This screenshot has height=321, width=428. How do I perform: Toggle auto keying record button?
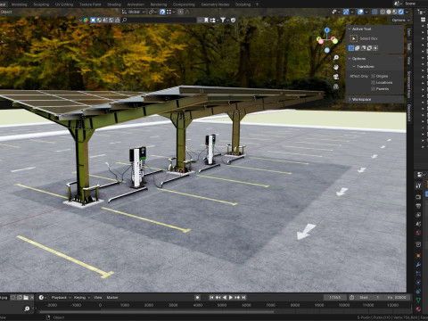coord(197,297)
